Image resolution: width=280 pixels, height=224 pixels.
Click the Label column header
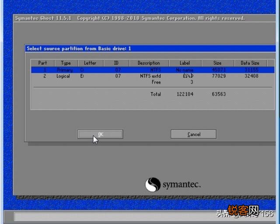coord(185,63)
